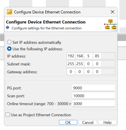
Task: Click IP address last octet 85
Action: coord(97,56)
